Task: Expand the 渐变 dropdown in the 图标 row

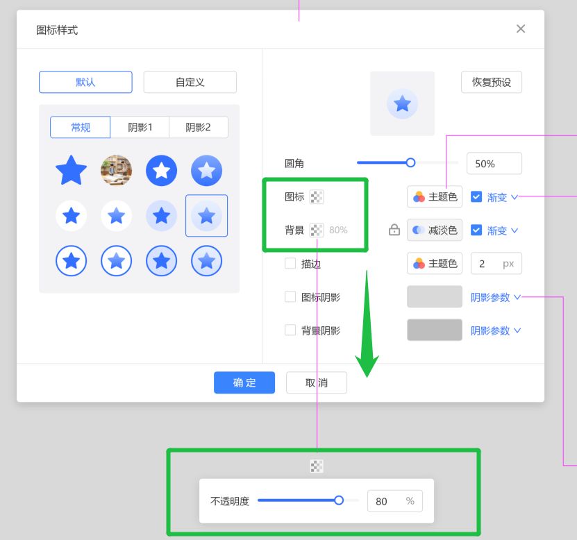Action: 502,197
